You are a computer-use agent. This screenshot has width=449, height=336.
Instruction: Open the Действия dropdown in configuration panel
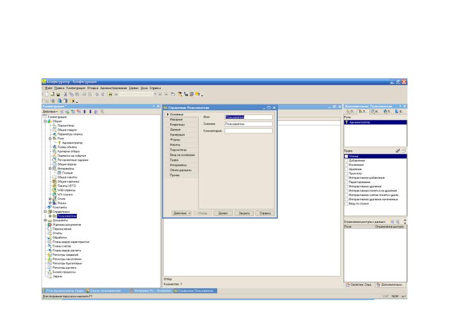[x=50, y=111]
